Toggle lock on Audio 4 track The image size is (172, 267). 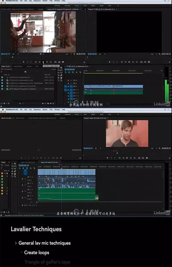pyautogui.click(x=22, y=198)
